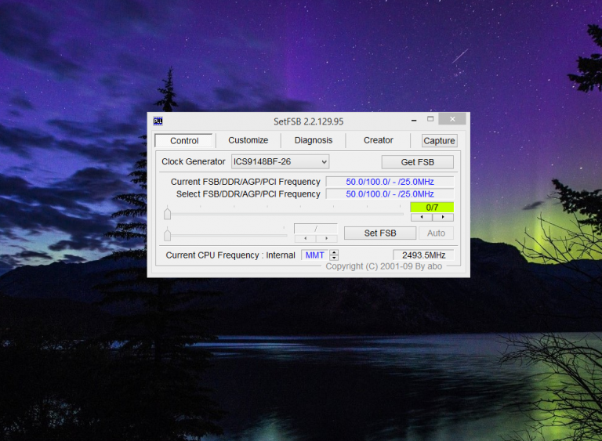Screen dimensions: 602x441
Task: Click the lower slider thumb
Action: (167, 234)
